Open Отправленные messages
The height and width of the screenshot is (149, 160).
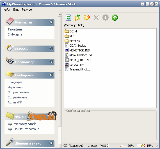[x=18, y=92]
